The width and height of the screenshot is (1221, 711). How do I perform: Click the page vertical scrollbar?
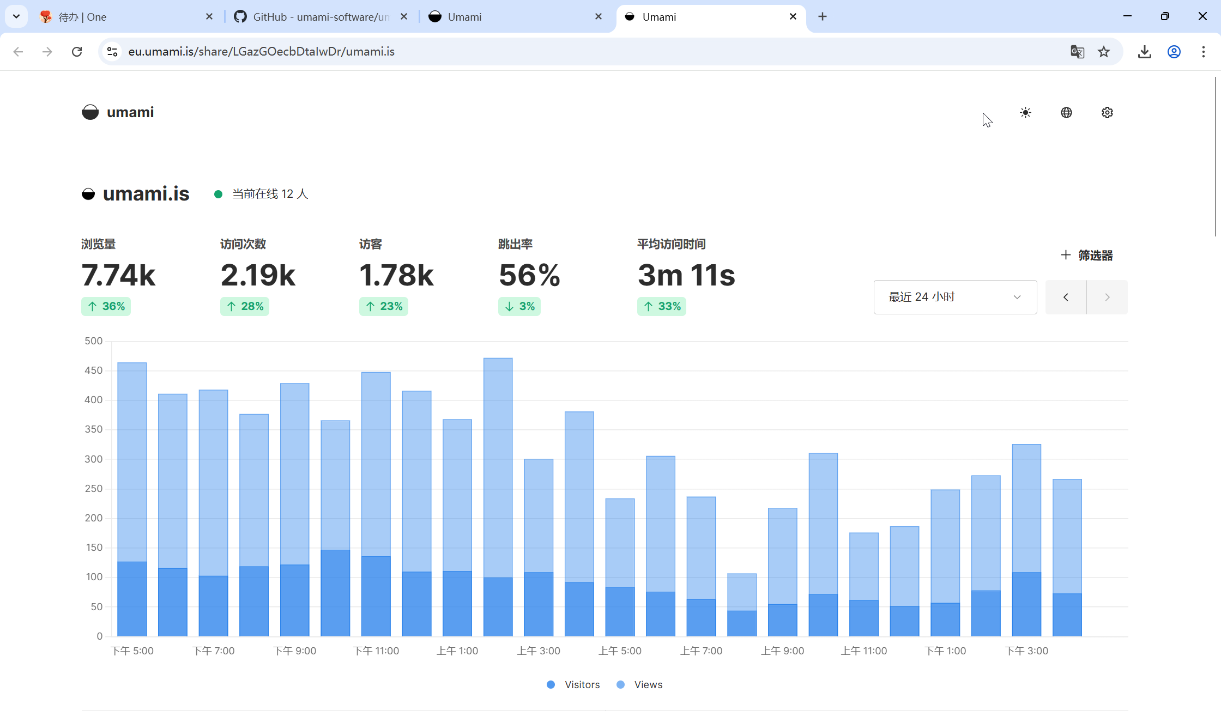[x=1216, y=156]
